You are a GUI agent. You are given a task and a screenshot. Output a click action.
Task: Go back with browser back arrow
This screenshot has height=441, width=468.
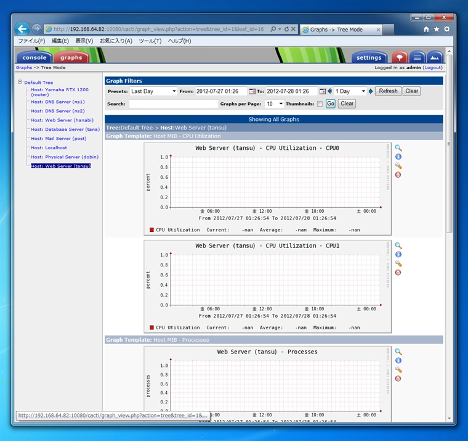tap(22, 29)
